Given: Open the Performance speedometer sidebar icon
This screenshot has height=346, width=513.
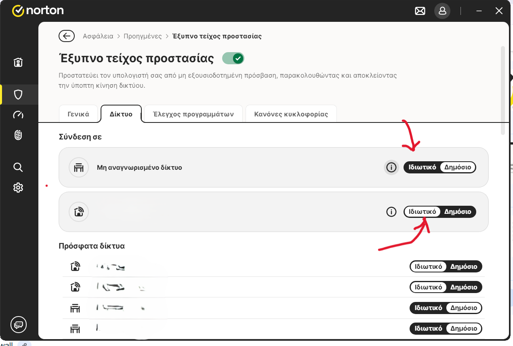Looking at the screenshot, I should coord(18,115).
